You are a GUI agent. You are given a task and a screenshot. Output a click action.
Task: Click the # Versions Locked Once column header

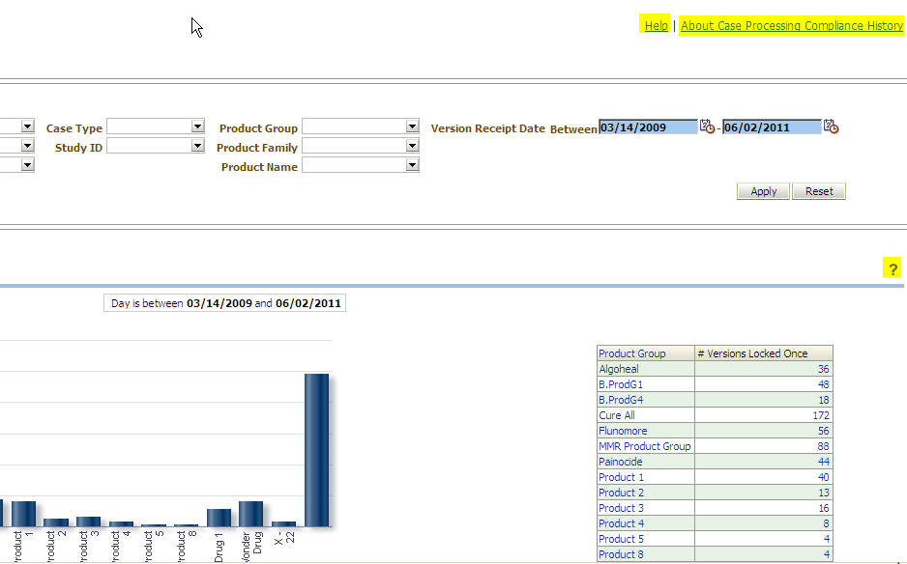764,353
